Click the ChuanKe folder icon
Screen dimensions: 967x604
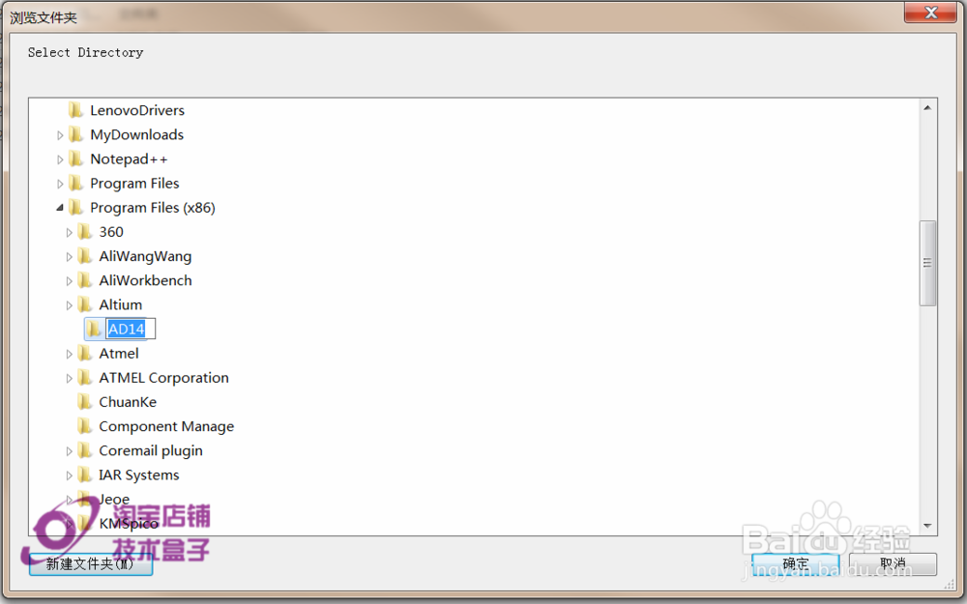click(x=85, y=402)
